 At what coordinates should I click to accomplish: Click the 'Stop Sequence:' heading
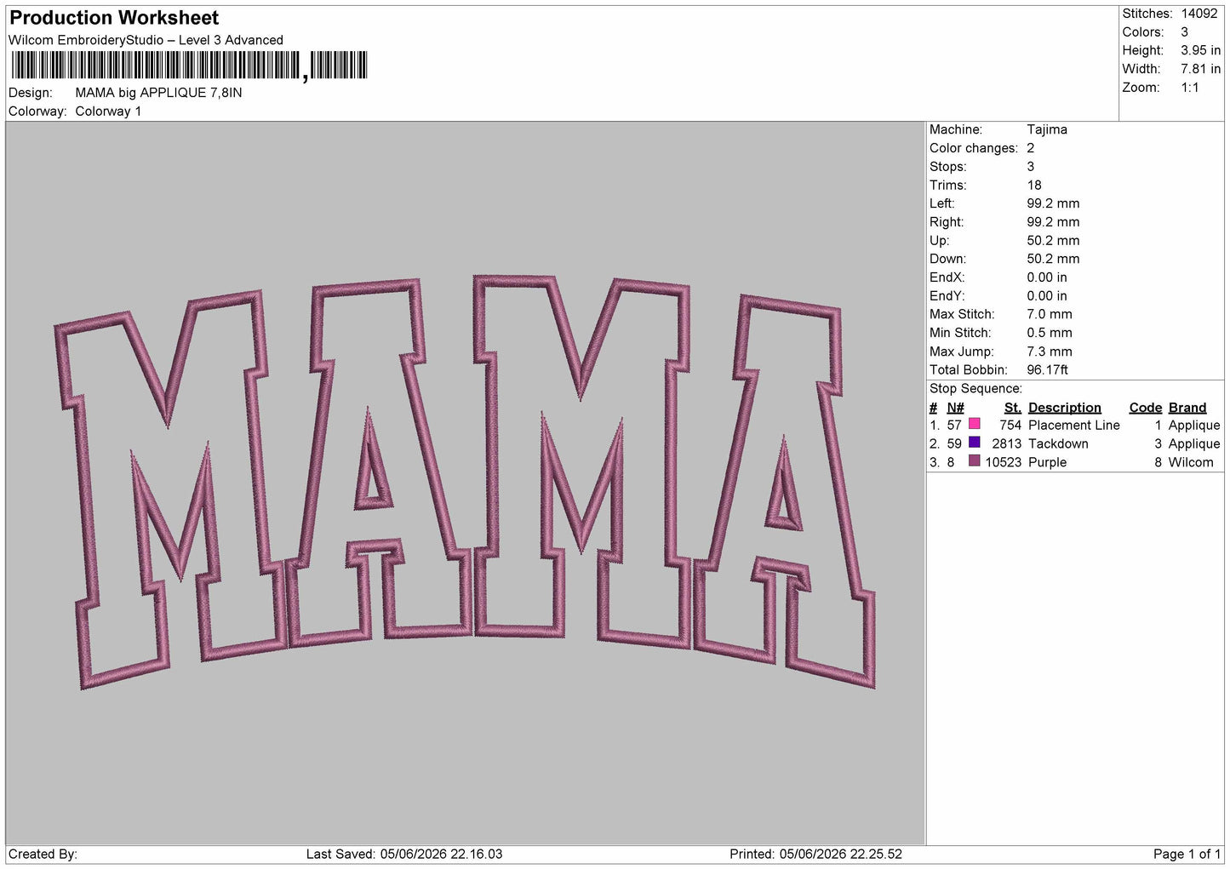click(975, 389)
